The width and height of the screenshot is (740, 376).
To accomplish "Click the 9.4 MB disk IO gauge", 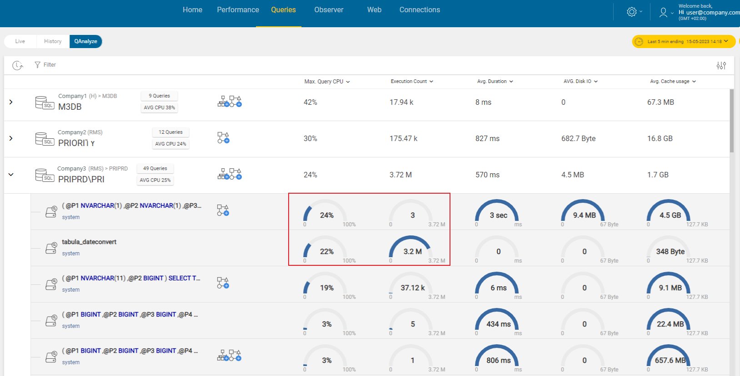I will pyautogui.click(x=583, y=213).
